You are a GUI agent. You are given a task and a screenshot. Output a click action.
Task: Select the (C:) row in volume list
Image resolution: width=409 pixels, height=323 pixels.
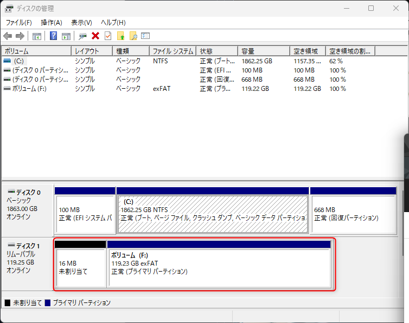pyautogui.click(x=188, y=61)
